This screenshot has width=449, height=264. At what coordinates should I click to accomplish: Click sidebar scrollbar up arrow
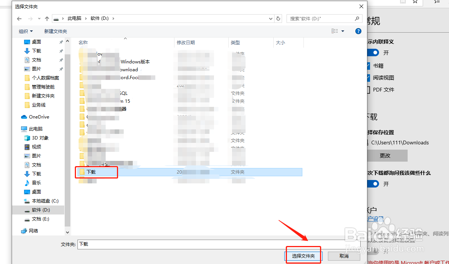point(68,41)
